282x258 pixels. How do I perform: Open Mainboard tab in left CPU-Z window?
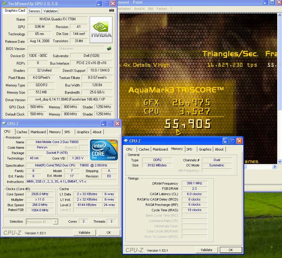click(x=38, y=132)
